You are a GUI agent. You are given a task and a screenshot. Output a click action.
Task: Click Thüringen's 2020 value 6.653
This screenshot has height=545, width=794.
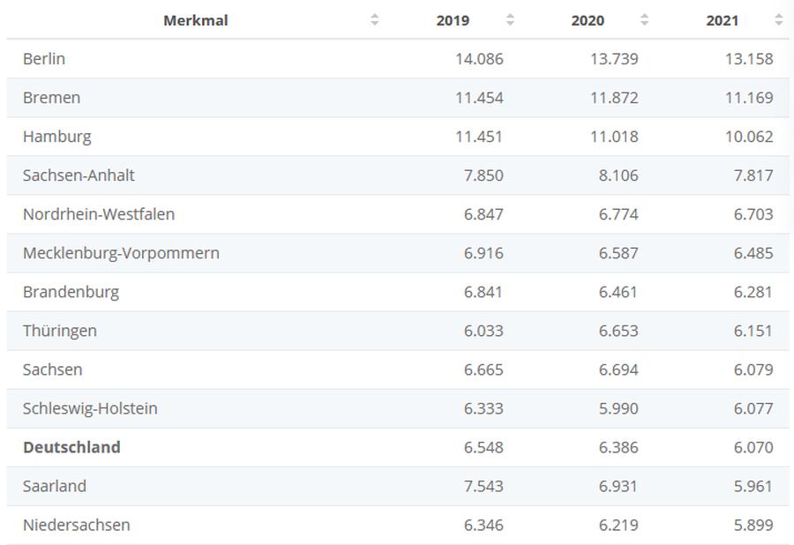coord(618,331)
